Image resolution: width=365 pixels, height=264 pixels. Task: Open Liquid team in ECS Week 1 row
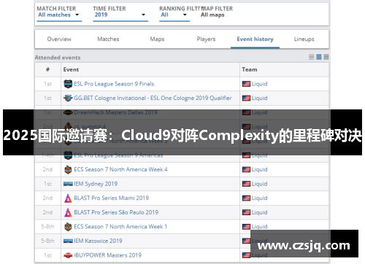[260, 227]
